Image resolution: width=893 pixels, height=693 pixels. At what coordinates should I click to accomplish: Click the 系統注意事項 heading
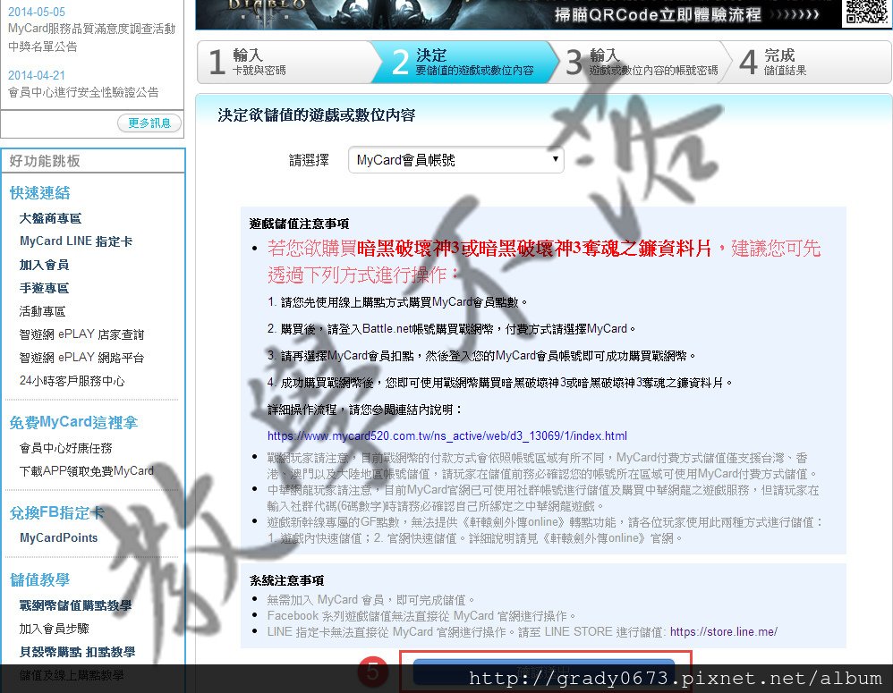(x=286, y=580)
